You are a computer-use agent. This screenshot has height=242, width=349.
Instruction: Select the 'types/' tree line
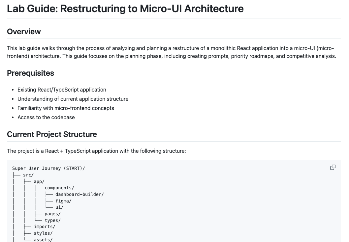tap(52, 220)
